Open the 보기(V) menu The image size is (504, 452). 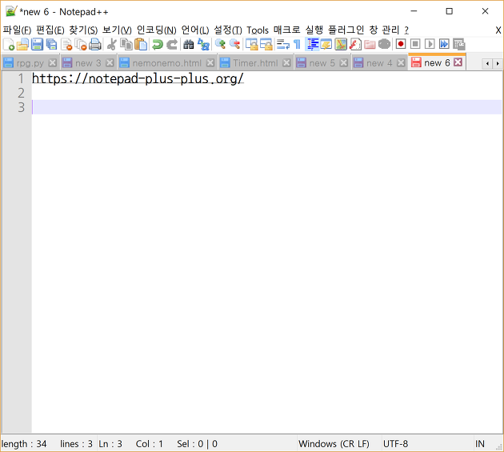[x=117, y=30]
